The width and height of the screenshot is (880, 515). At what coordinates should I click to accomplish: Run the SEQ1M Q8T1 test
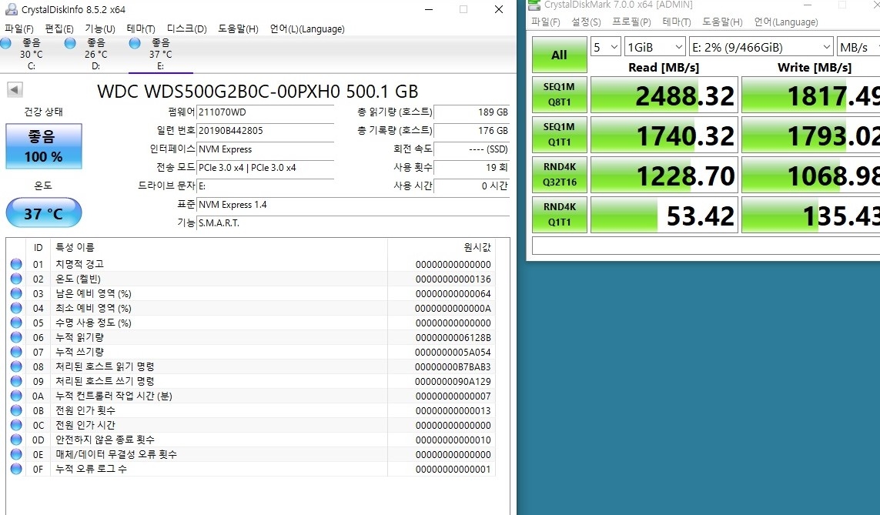(560, 95)
